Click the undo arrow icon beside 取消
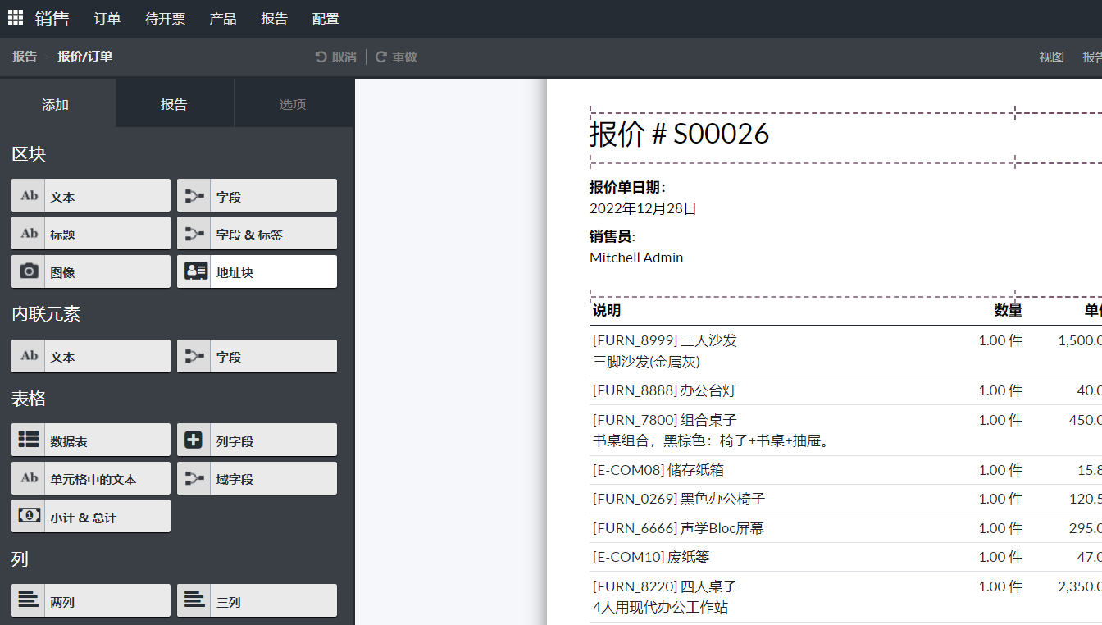The height and width of the screenshot is (625, 1102). pyautogui.click(x=321, y=57)
